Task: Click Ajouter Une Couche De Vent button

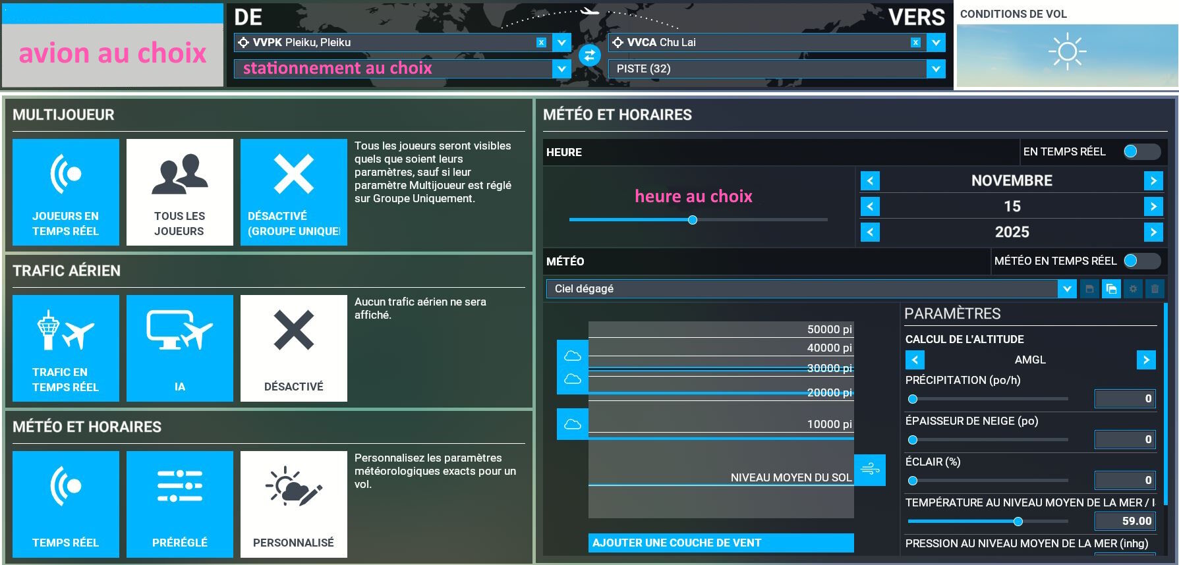Action: (x=720, y=543)
